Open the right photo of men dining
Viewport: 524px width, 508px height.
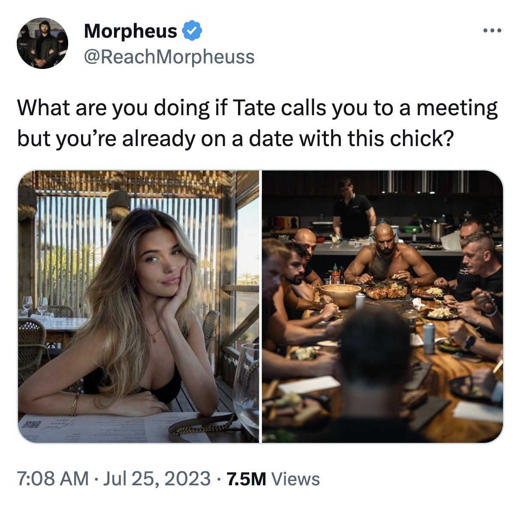click(x=382, y=307)
